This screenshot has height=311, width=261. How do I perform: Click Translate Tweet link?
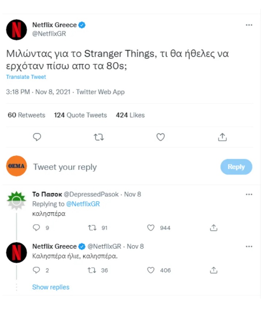[x=26, y=77]
